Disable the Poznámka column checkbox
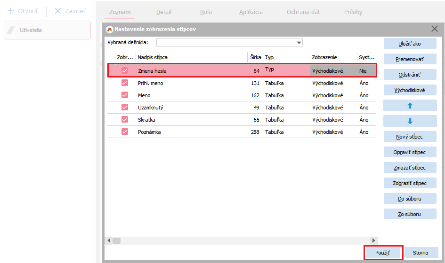Image resolution: width=445 pixels, height=263 pixels. [x=125, y=131]
